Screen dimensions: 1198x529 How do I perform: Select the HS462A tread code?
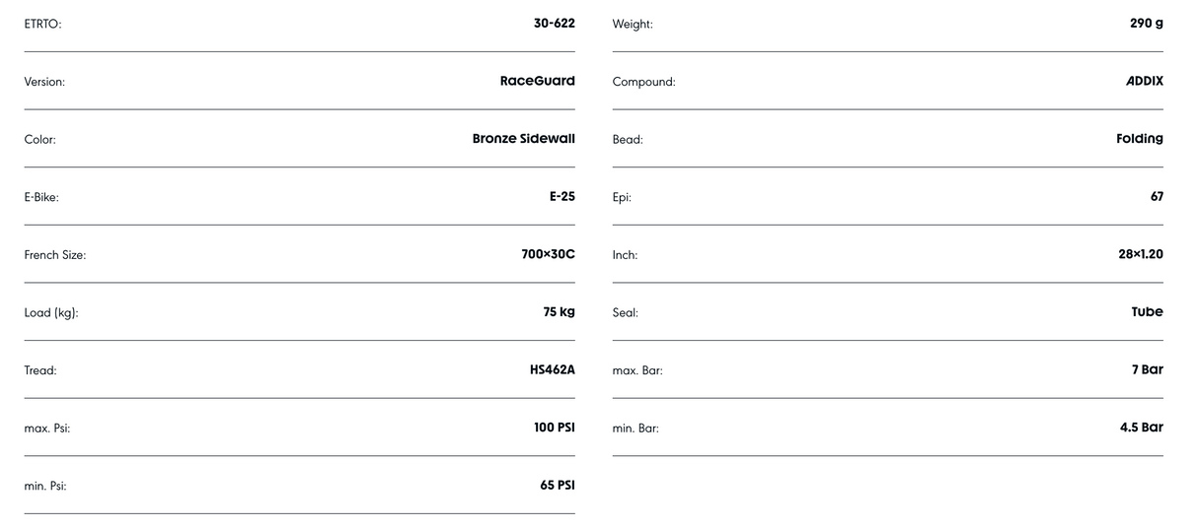pyautogui.click(x=553, y=369)
